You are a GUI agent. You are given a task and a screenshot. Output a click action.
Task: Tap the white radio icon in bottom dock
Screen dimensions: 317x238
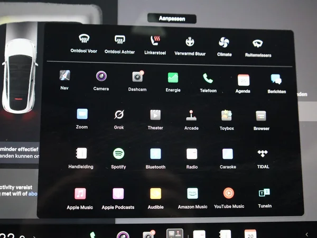(199, 234)
